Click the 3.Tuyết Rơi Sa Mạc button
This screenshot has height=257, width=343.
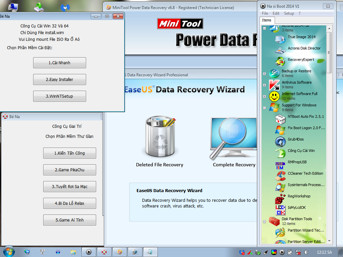70,186
